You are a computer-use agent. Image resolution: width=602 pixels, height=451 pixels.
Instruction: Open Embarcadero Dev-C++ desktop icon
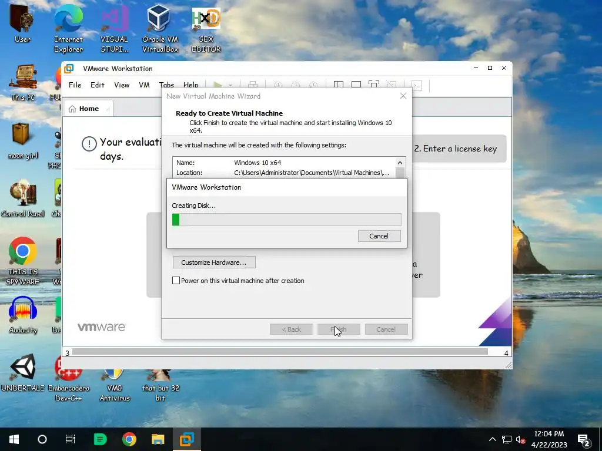(x=68, y=378)
